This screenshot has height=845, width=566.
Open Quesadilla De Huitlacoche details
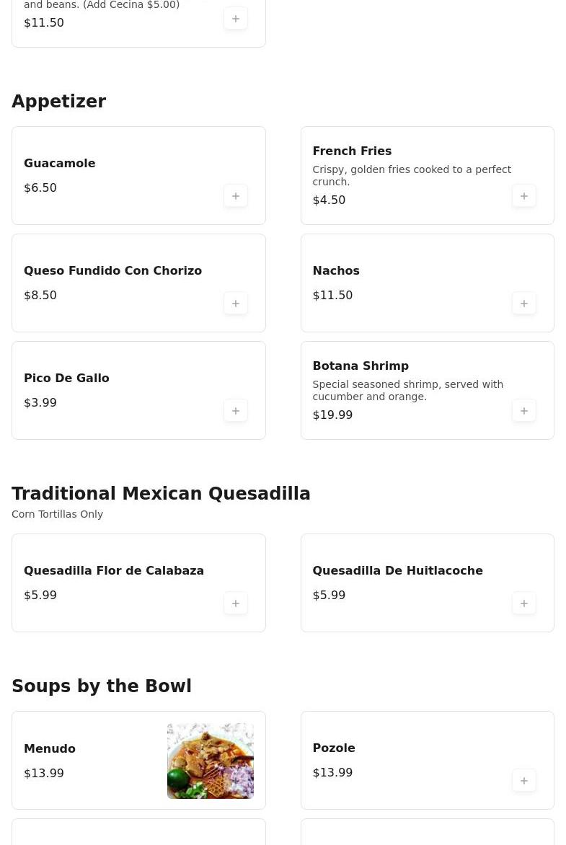tap(397, 571)
